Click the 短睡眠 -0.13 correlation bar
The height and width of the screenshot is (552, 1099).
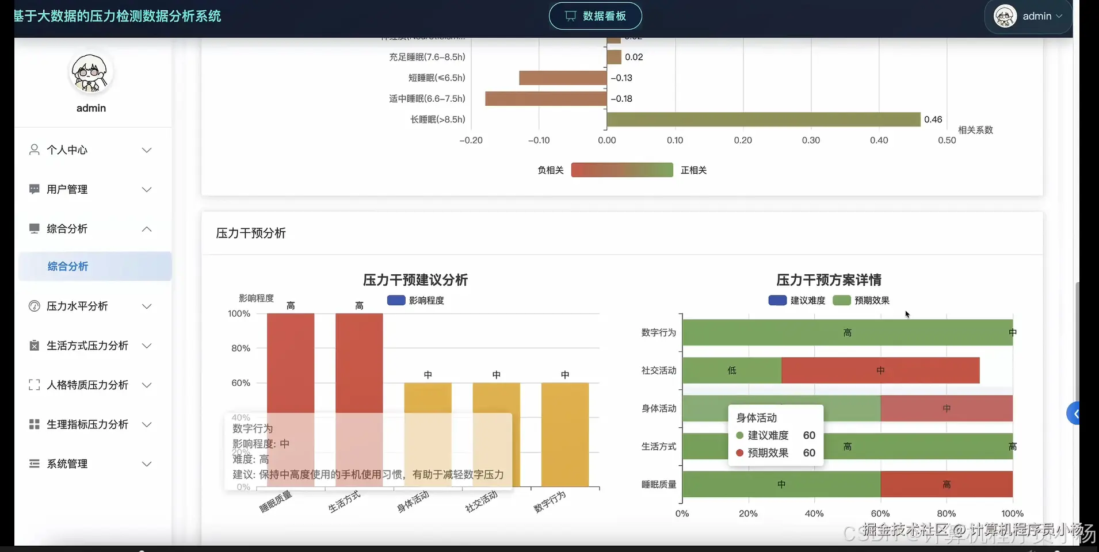(563, 78)
